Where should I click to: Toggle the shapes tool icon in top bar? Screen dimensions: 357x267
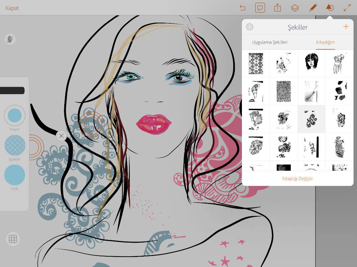click(x=330, y=8)
